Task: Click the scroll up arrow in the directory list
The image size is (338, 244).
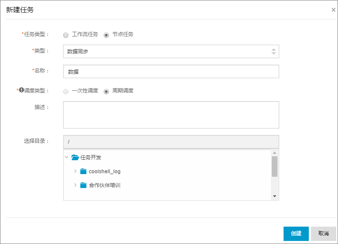Action: point(274,153)
